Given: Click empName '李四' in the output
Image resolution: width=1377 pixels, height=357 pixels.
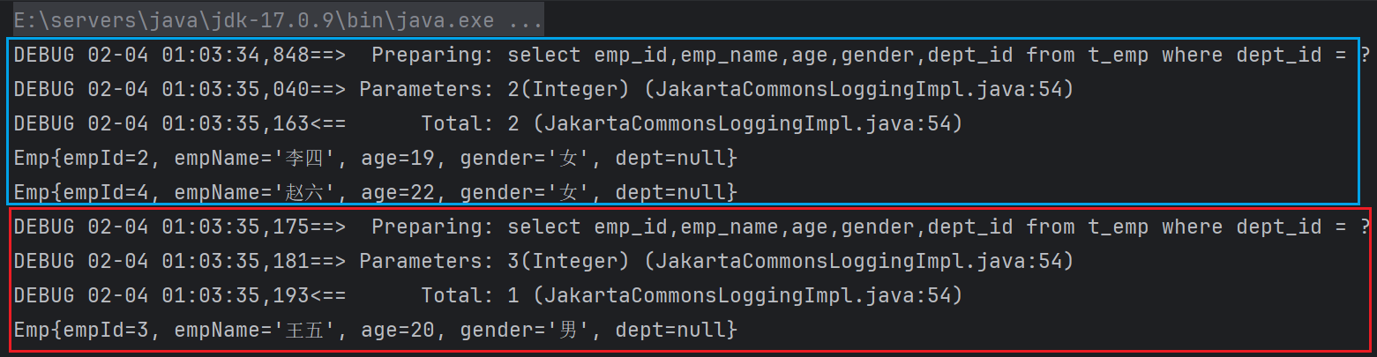Looking at the screenshot, I should pyautogui.click(x=305, y=158).
